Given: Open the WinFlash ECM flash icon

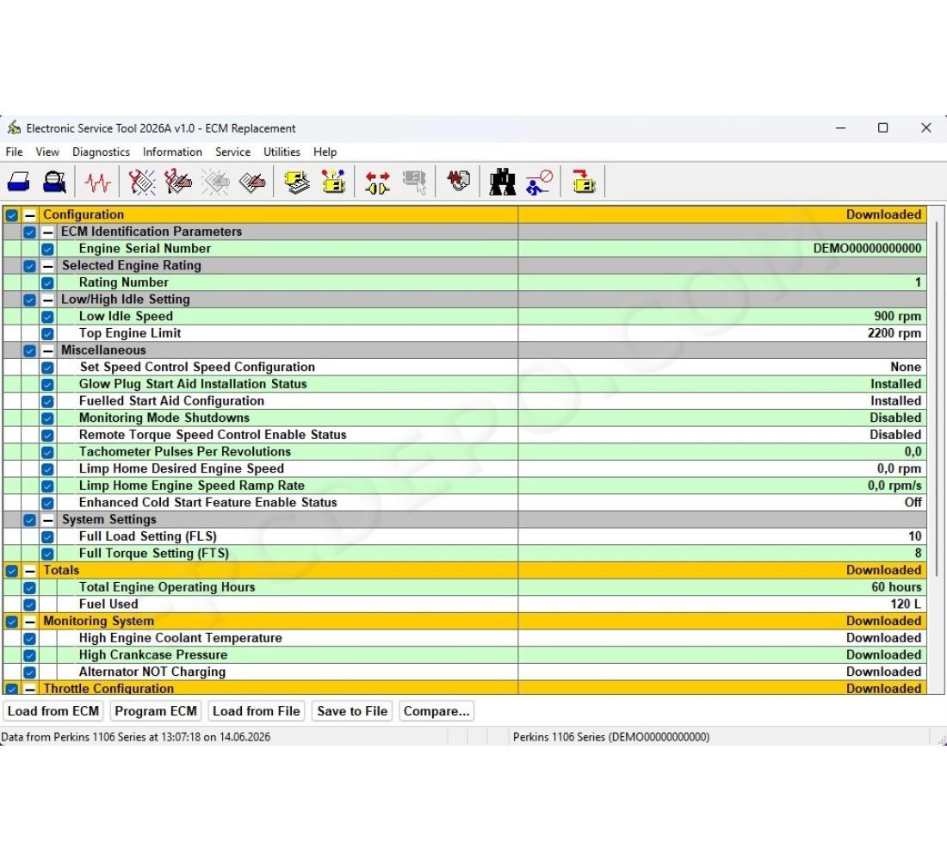Looking at the screenshot, I should (x=584, y=182).
